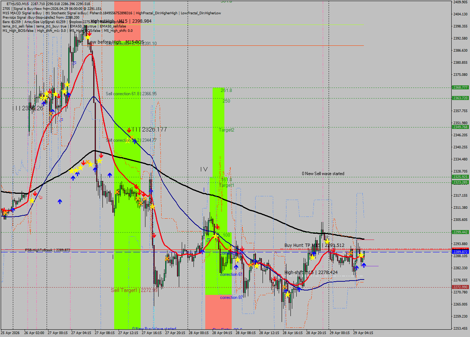
Task: Click the blue up arrow at the far left of the chart
Action: [x=13, y=210]
